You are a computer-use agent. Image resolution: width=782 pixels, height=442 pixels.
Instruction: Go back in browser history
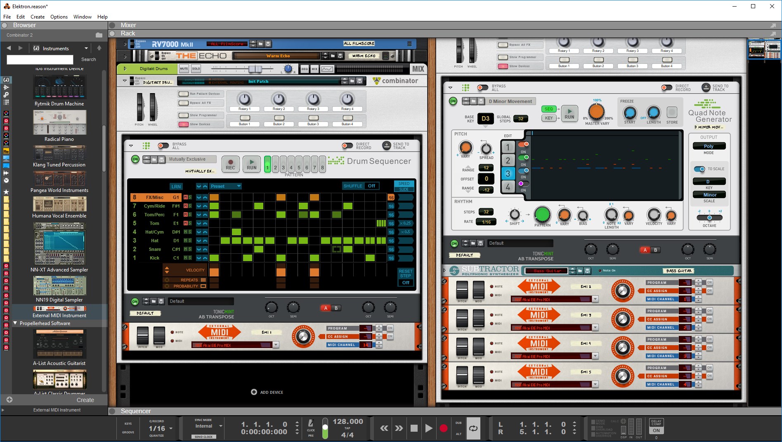tap(9, 48)
